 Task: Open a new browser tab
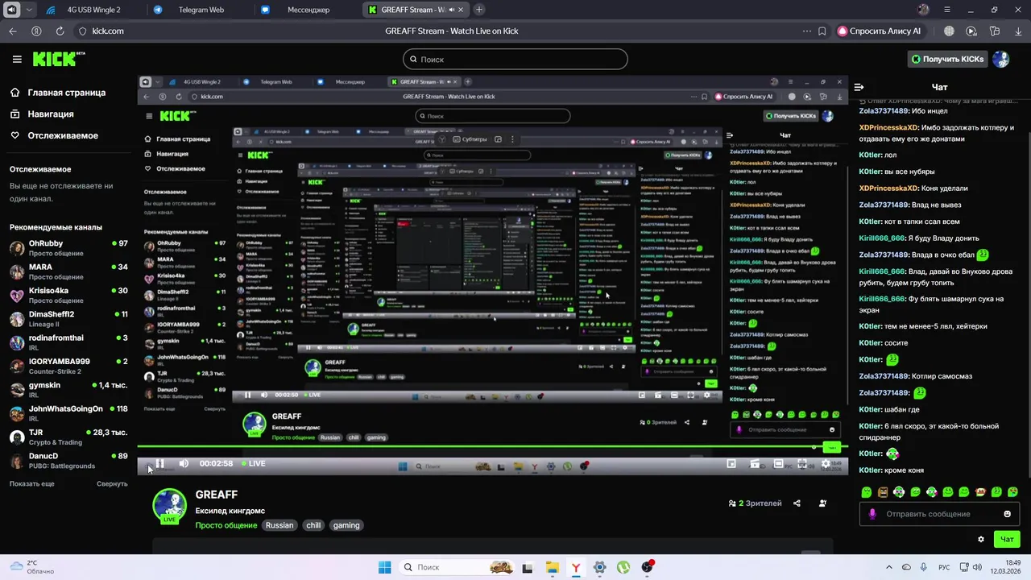[479, 10]
